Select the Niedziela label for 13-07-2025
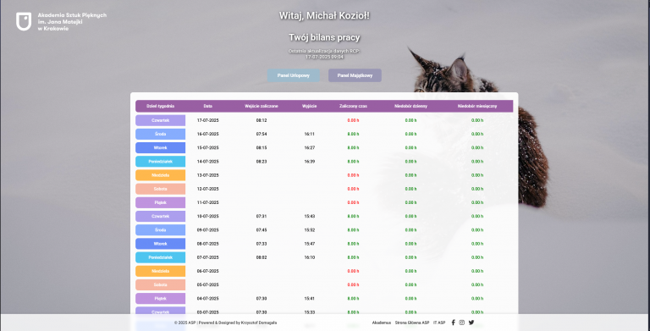The image size is (650, 331). 161,175
